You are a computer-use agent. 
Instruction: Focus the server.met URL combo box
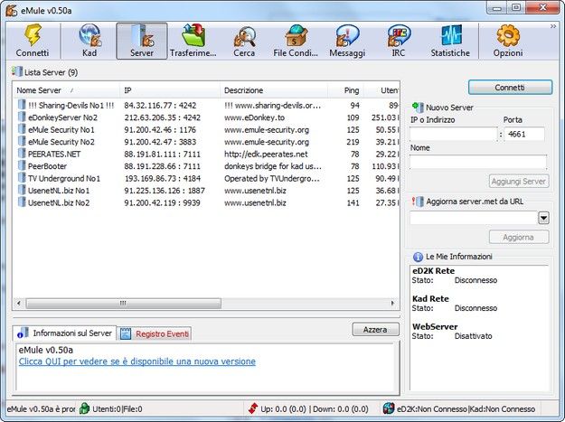pos(474,218)
